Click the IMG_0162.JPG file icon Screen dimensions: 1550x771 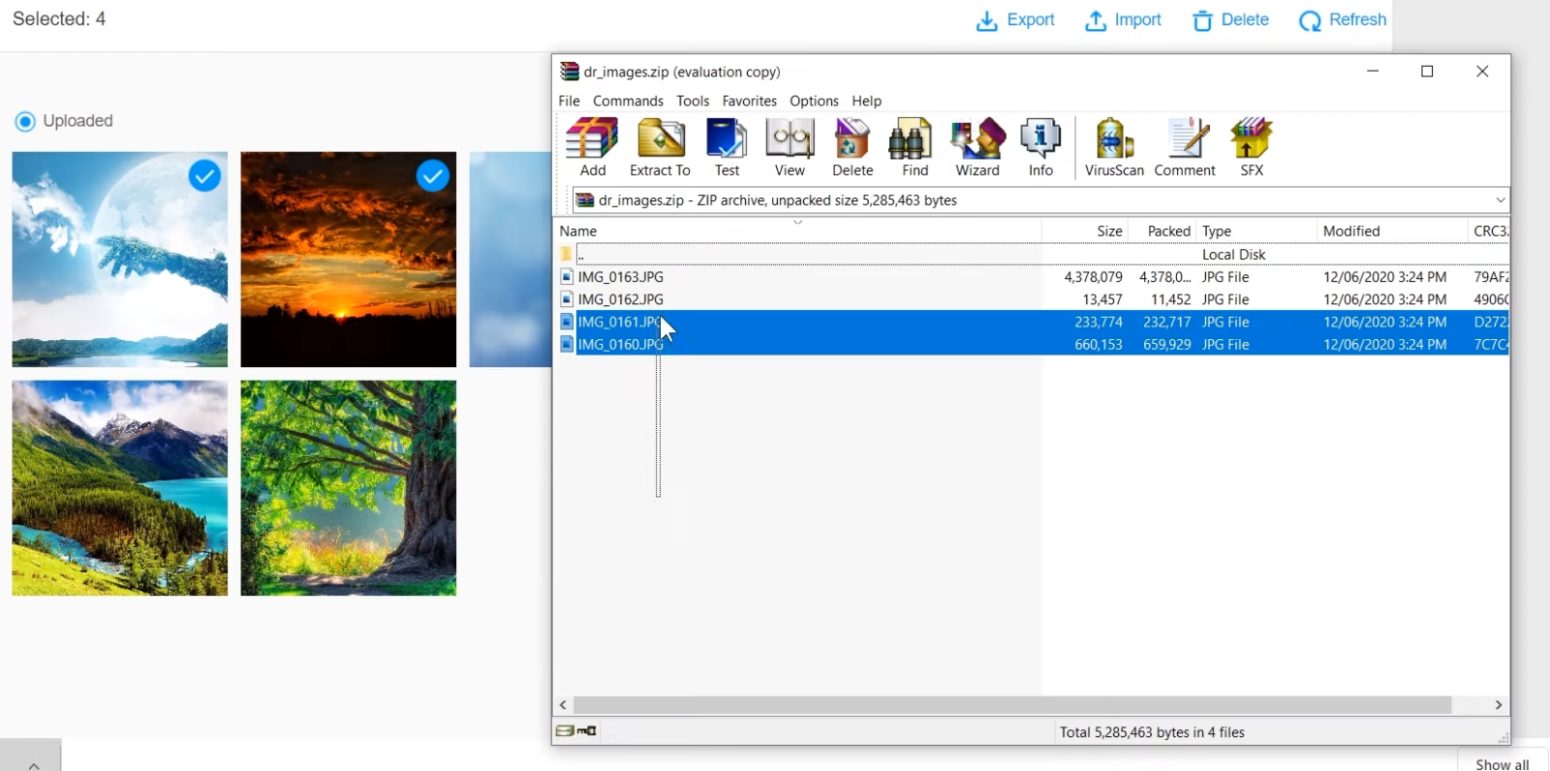coord(567,299)
